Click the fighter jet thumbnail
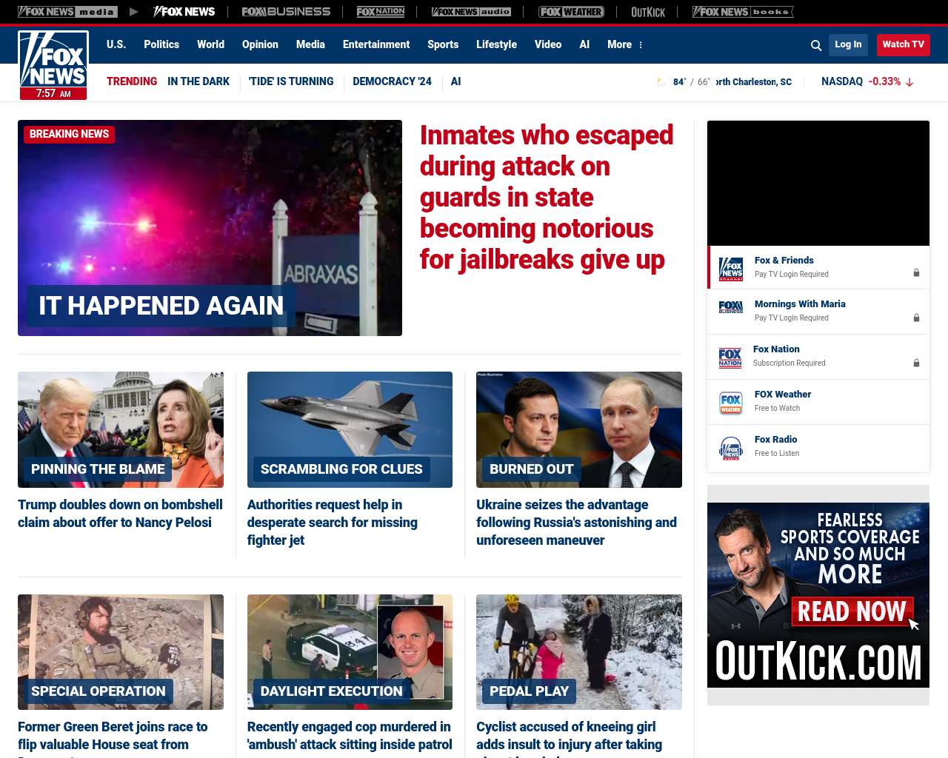The image size is (948, 758). (350, 429)
